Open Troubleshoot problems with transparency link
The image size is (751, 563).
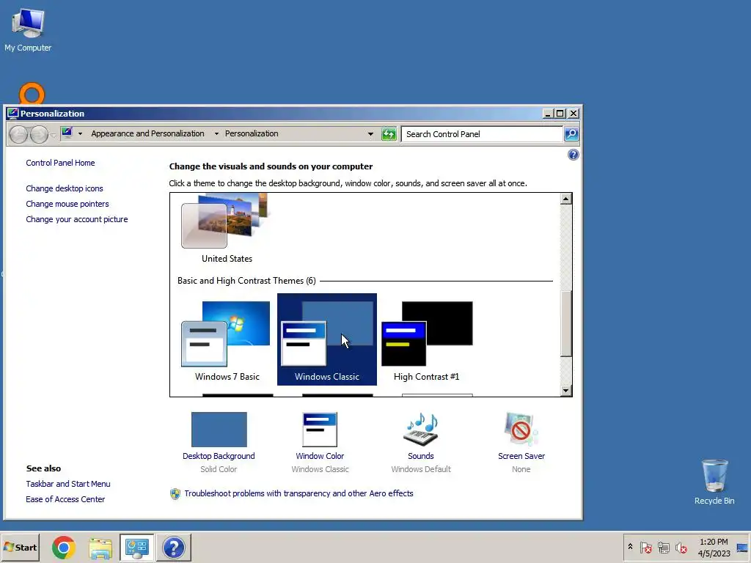[298, 493]
